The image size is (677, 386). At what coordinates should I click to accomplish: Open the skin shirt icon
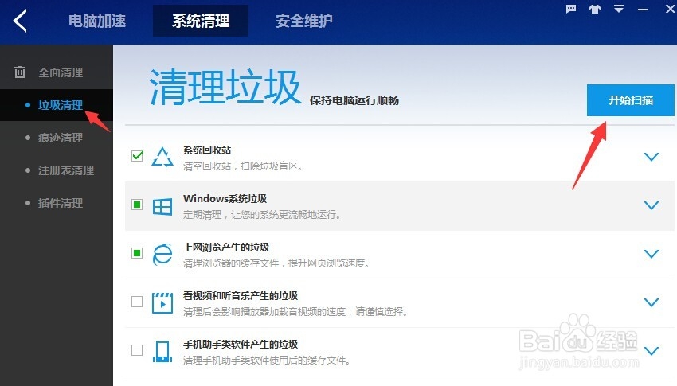click(x=595, y=9)
